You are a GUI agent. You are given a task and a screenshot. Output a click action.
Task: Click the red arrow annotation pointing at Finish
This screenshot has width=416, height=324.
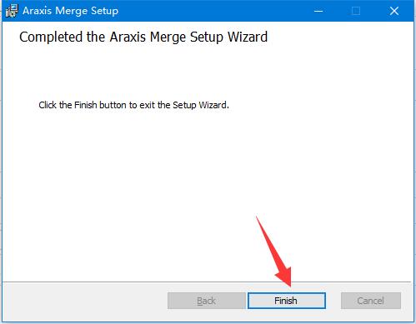tap(273, 252)
